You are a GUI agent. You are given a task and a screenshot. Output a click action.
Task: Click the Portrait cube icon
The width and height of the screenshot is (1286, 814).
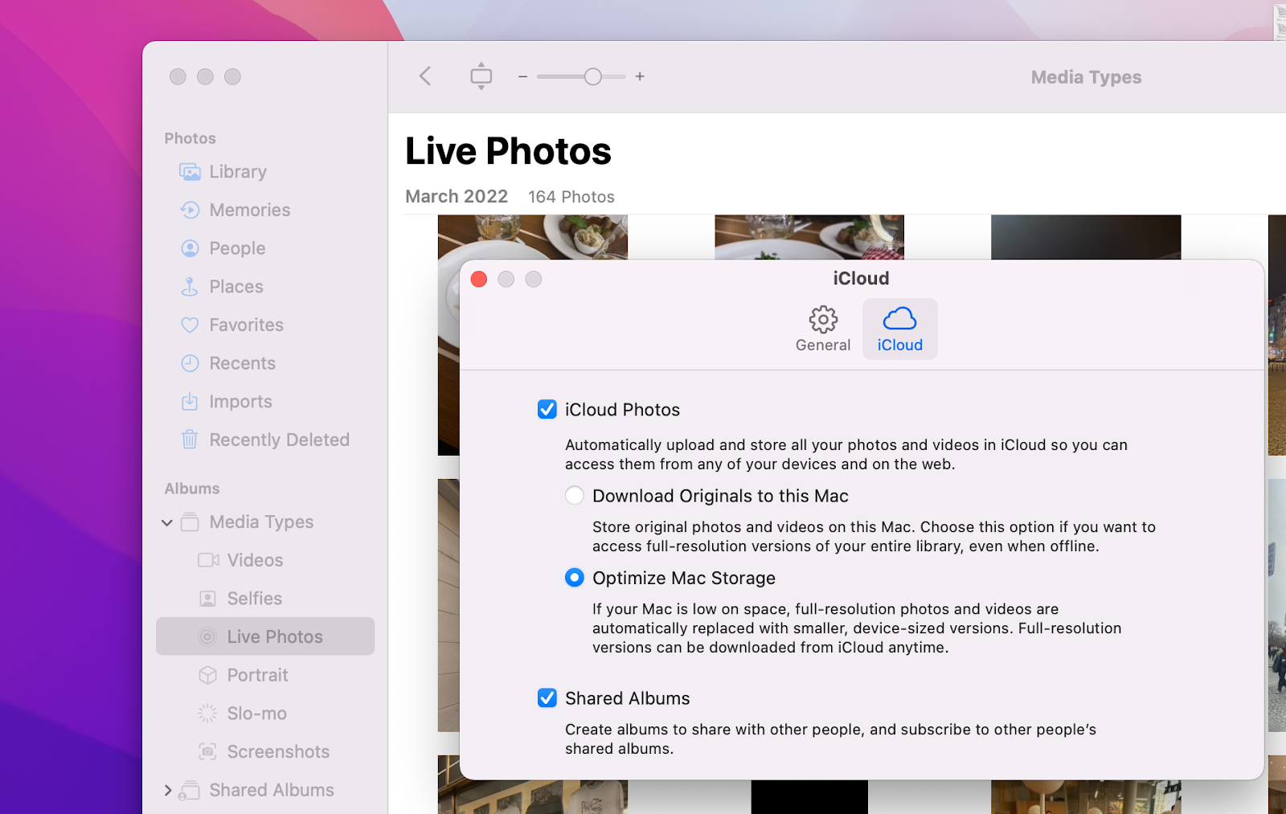click(207, 675)
